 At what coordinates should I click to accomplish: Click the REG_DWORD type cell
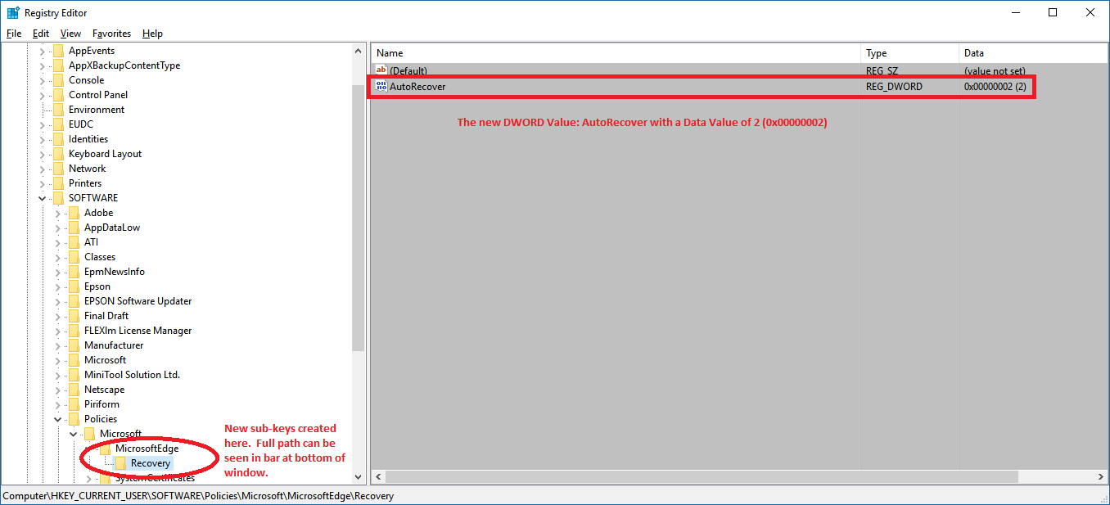pyautogui.click(x=894, y=86)
